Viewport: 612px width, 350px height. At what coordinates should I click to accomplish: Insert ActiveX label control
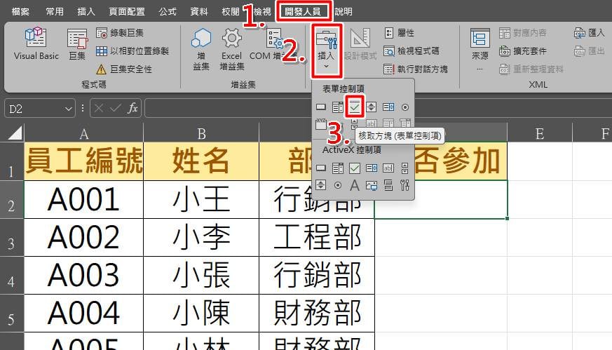355,185
